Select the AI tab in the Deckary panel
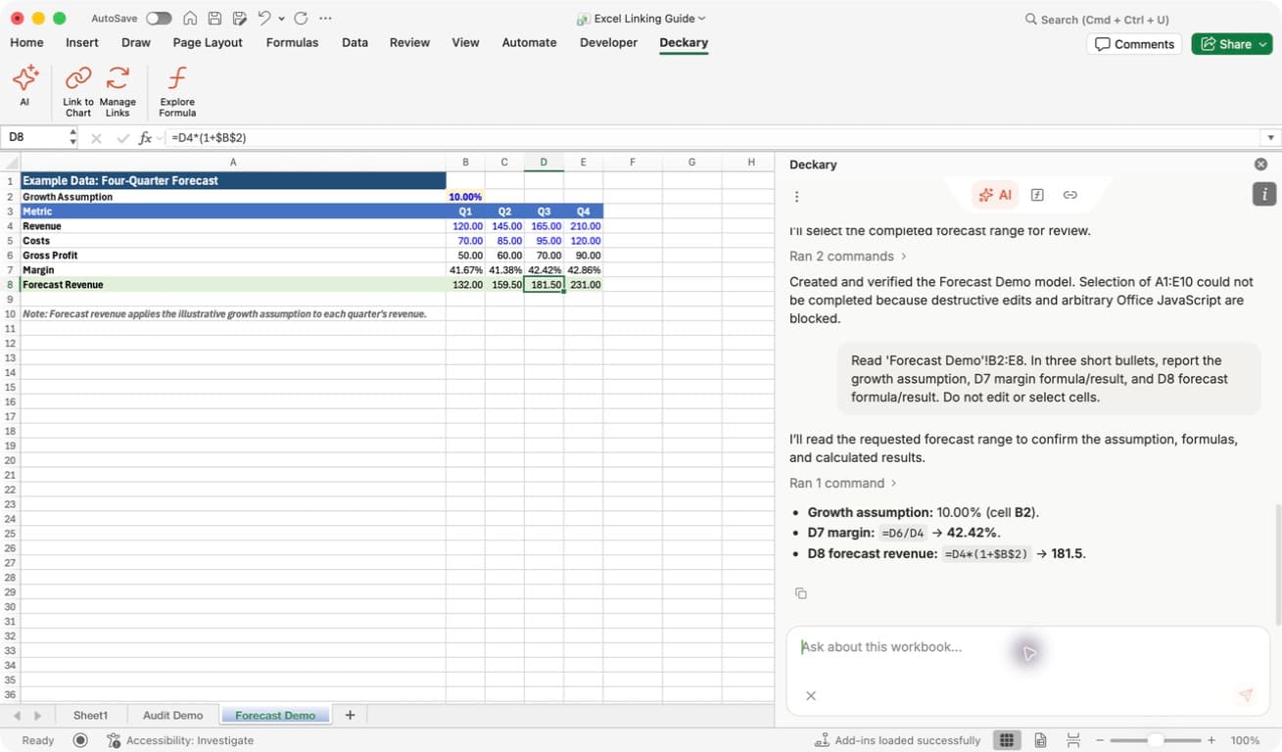Viewport: 1282px width, 752px height. [x=995, y=195]
